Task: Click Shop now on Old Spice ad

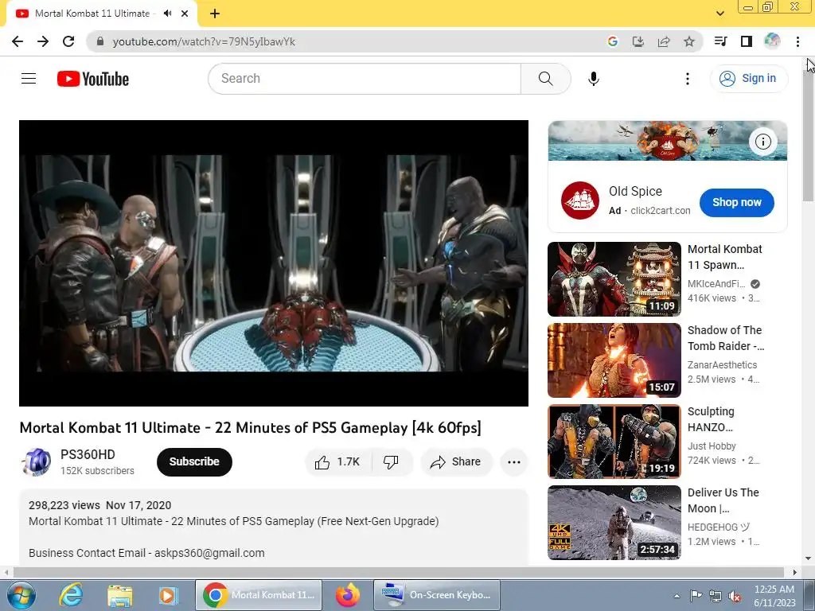Action: [736, 203]
